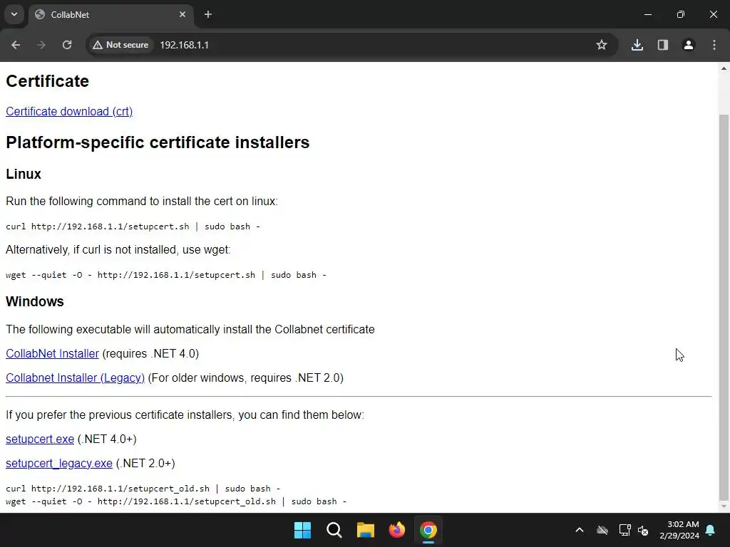Select the CollabNet tab
This screenshot has height=547, width=730.
click(112, 14)
